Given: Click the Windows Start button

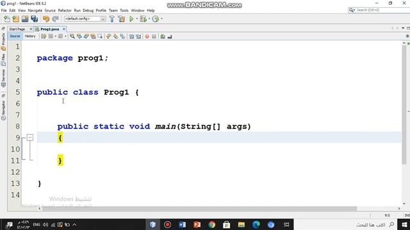Looking at the screenshot, I should coord(404,224).
